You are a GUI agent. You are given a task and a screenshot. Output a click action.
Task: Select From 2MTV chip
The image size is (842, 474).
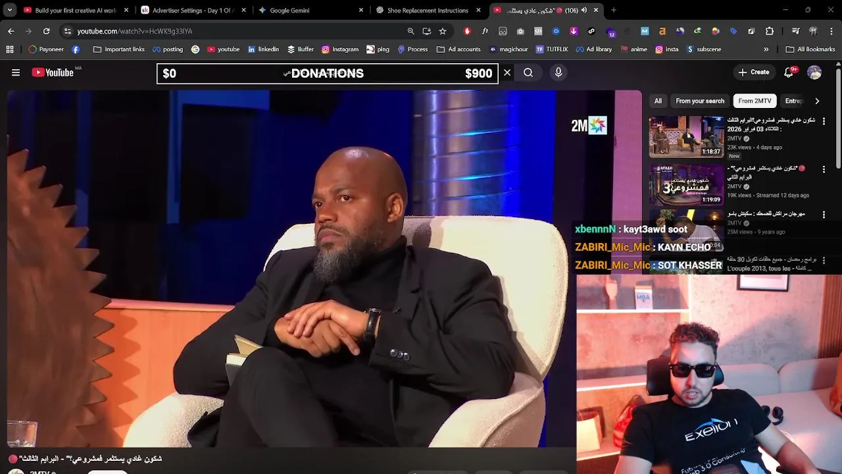(755, 101)
